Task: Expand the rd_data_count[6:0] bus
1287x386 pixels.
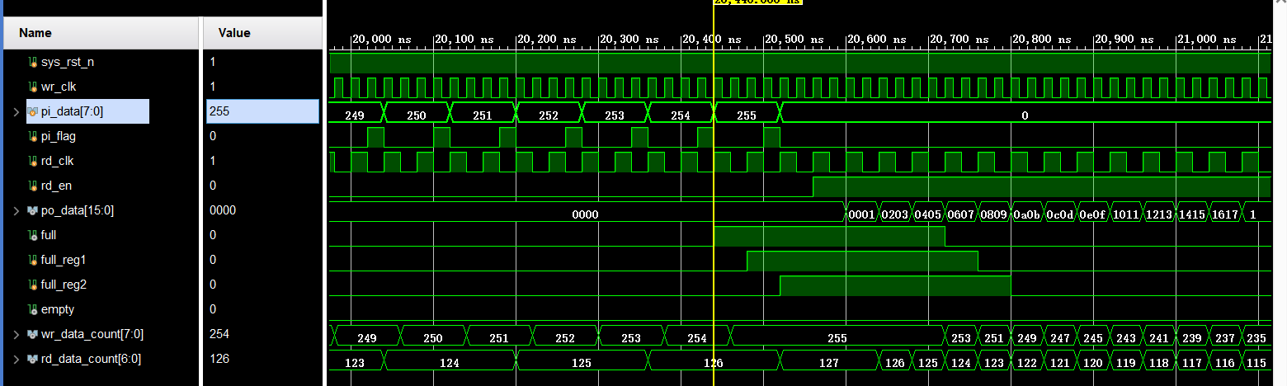Action: pyautogui.click(x=16, y=359)
